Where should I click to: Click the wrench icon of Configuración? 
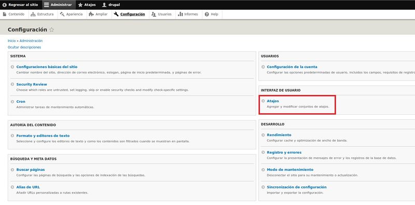click(x=116, y=15)
